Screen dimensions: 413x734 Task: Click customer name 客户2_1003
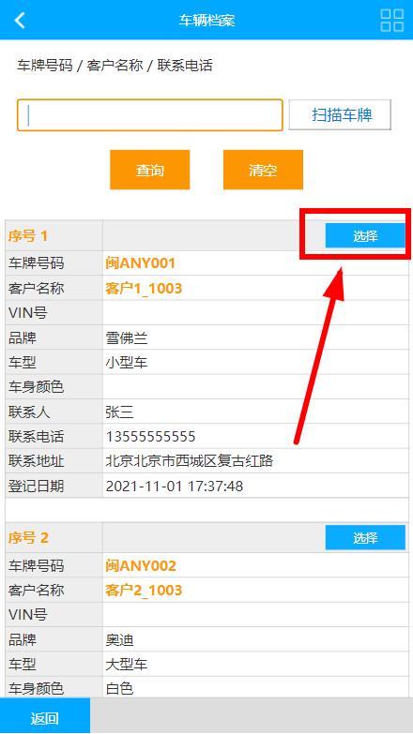[x=144, y=590]
